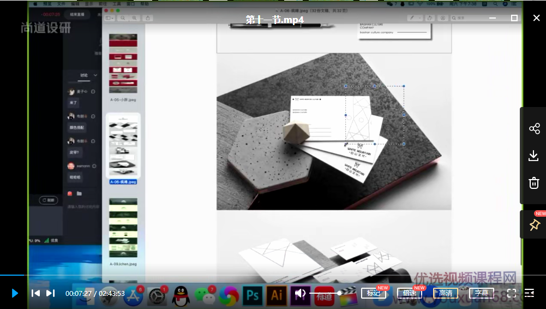Click the 标记 marker button
The width and height of the screenshot is (546, 309).
pos(374,293)
